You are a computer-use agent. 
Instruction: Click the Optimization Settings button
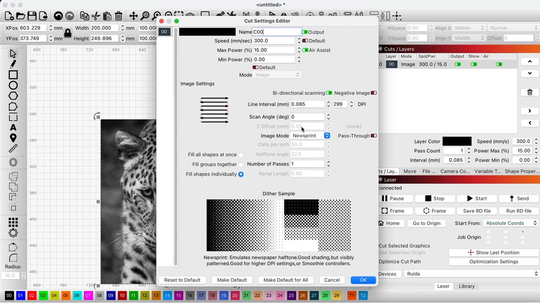[x=494, y=262]
